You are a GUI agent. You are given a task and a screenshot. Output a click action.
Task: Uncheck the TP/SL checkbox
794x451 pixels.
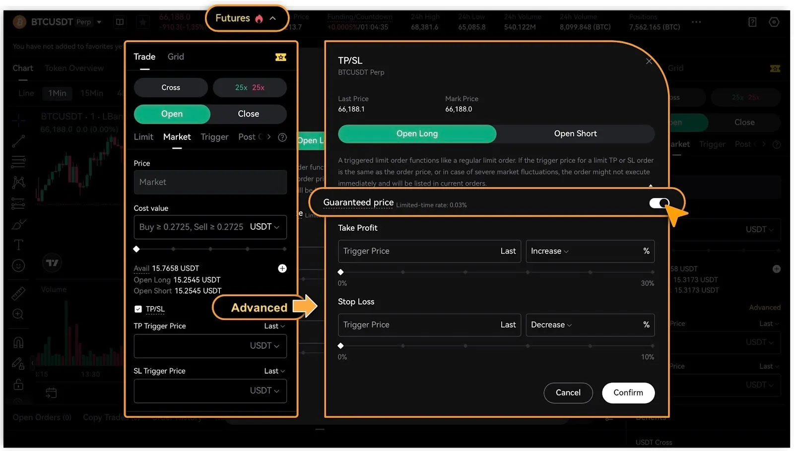tap(138, 309)
